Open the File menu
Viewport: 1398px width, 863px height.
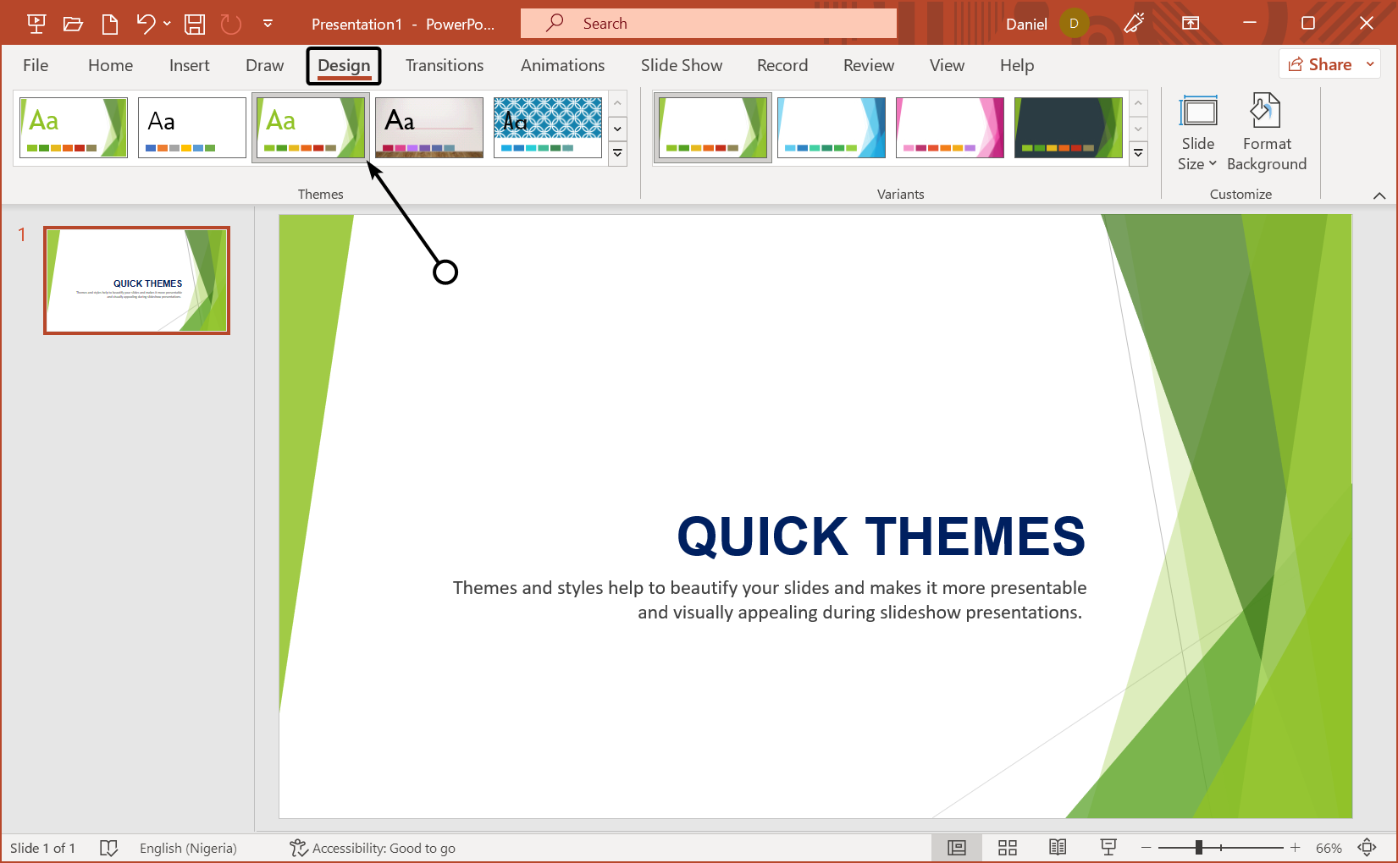(x=35, y=65)
